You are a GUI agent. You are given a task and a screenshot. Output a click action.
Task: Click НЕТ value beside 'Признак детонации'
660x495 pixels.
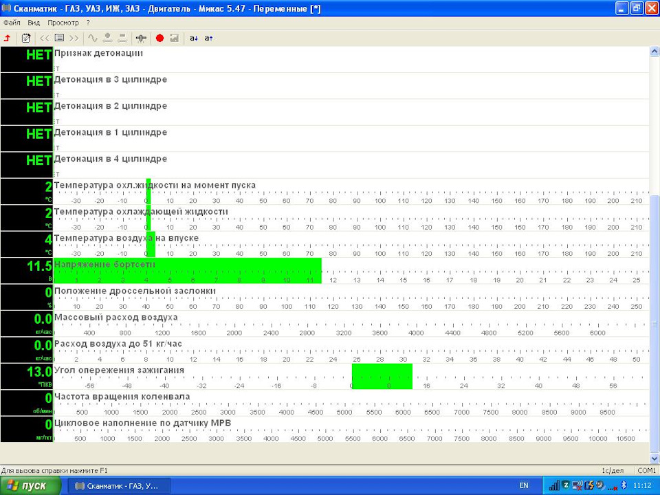point(27,59)
